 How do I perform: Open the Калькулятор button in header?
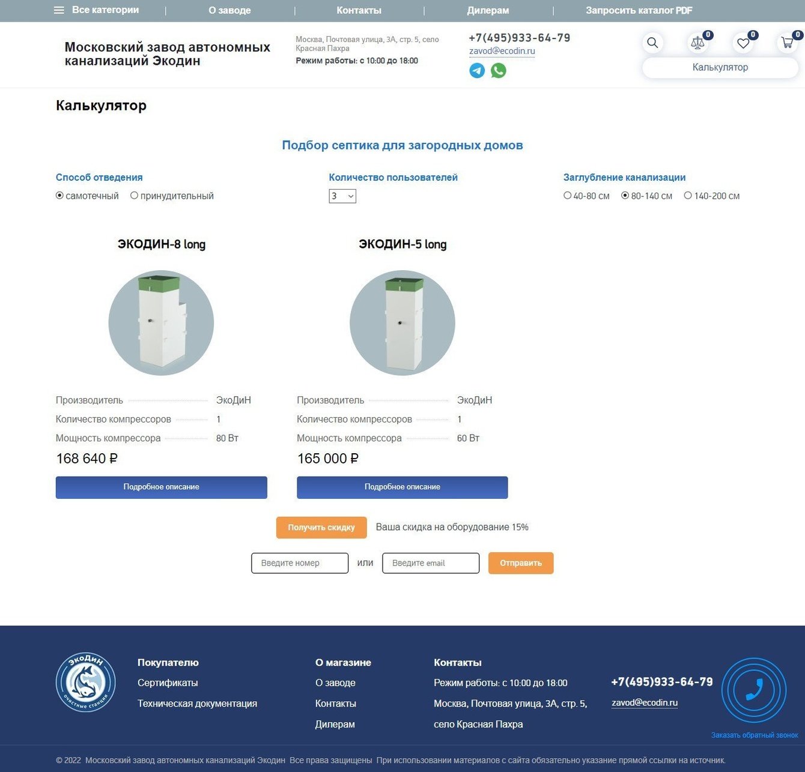point(720,68)
